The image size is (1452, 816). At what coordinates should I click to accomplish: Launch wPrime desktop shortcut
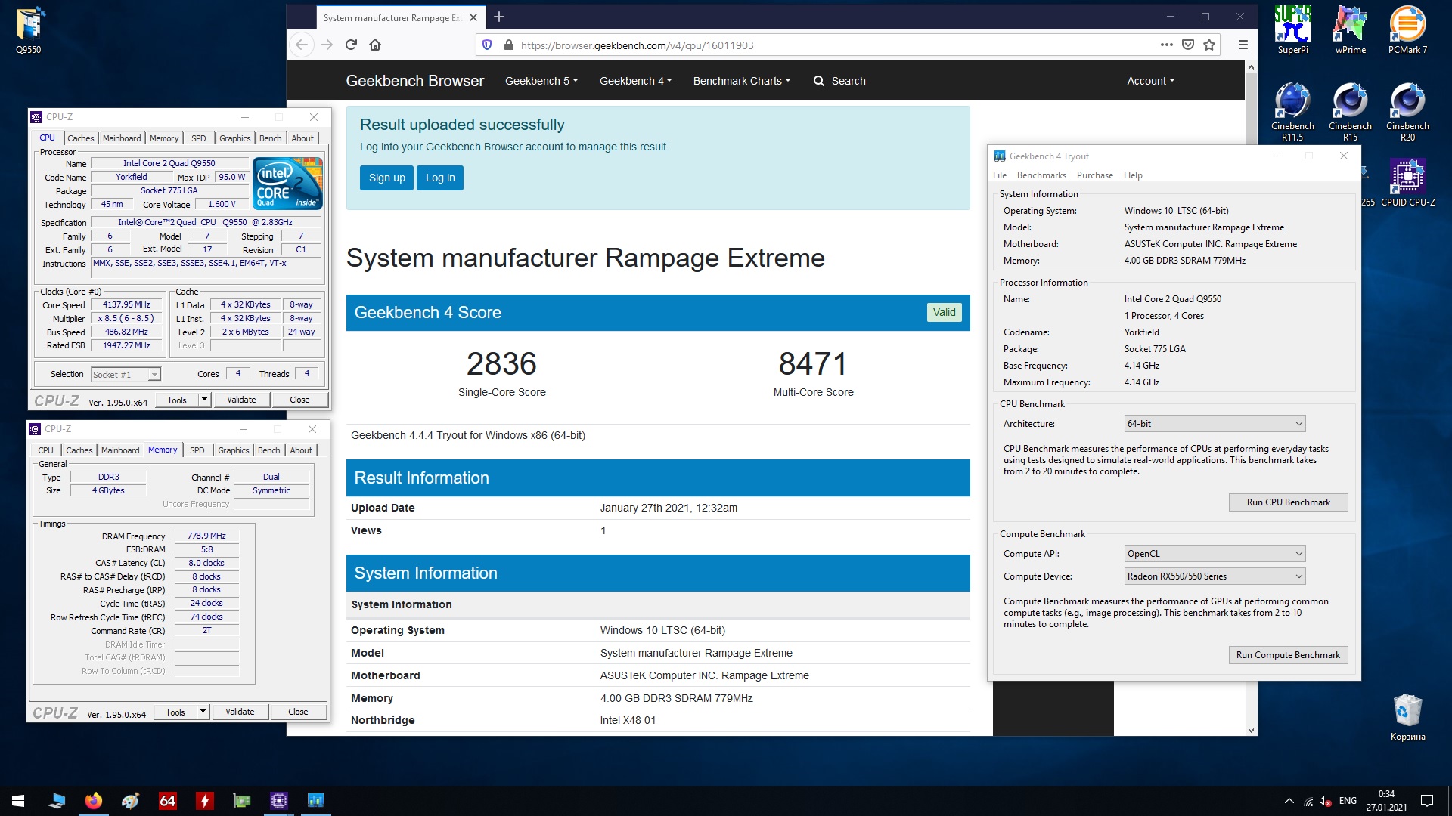pos(1350,30)
